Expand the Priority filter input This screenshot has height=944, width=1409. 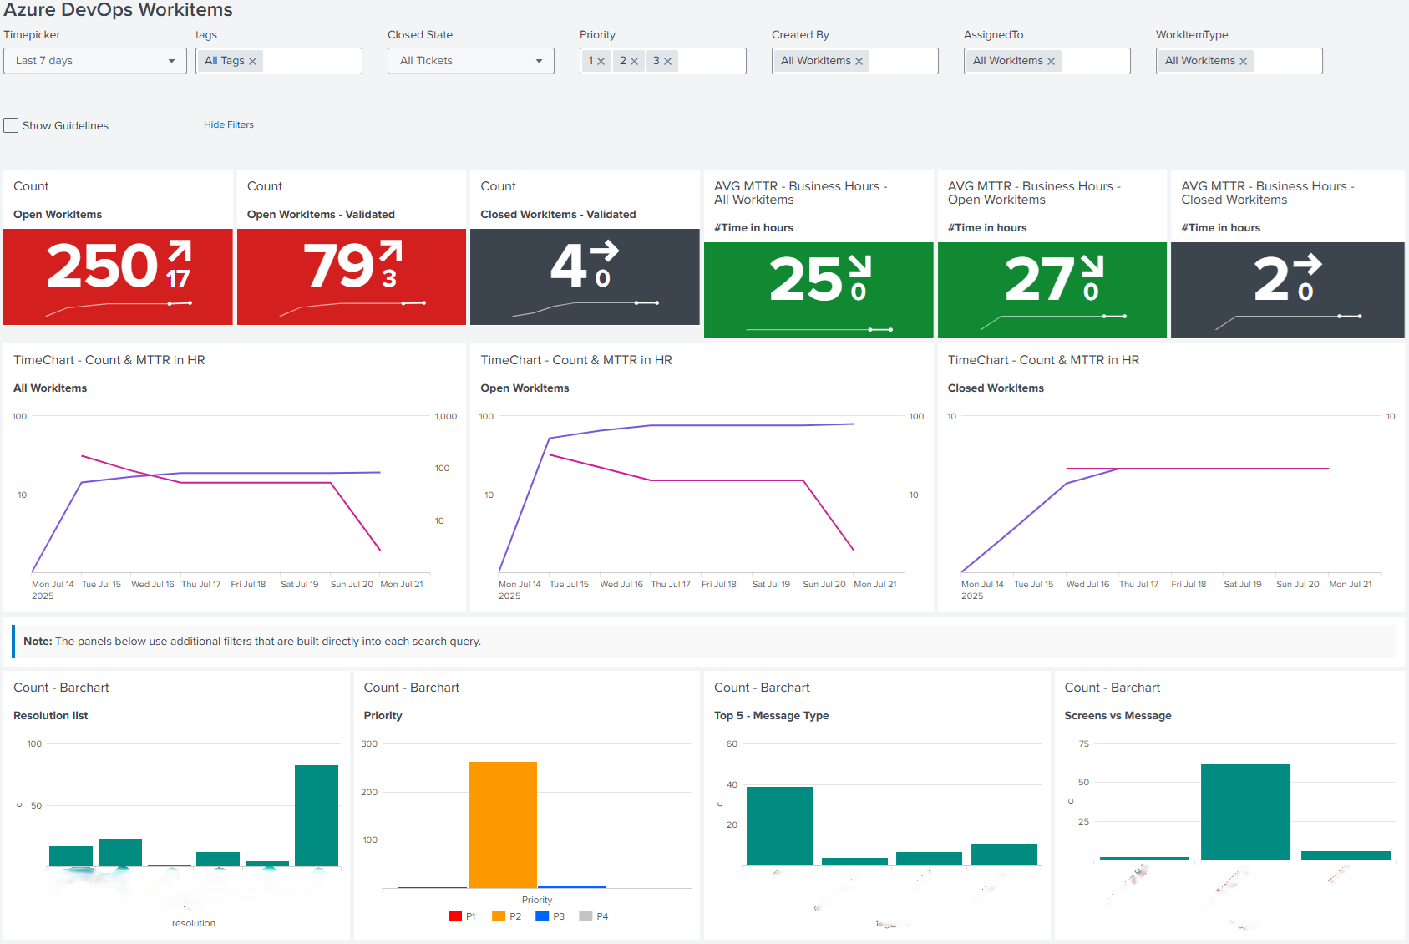710,60
